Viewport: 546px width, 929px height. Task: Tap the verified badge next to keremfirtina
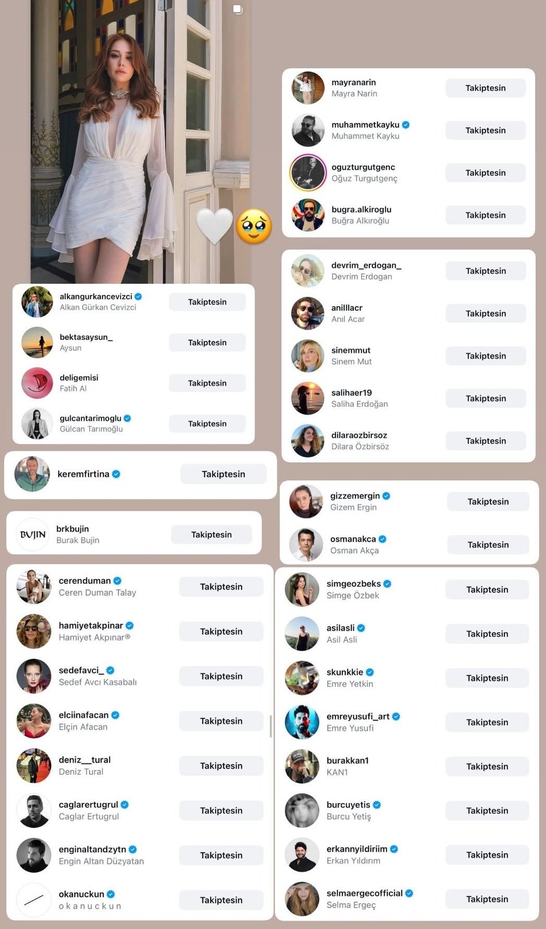(116, 474)
